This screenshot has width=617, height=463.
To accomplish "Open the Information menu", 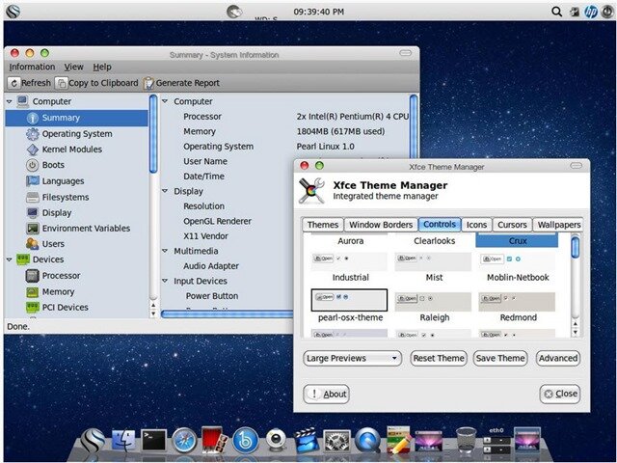I will tap(32, 67).
